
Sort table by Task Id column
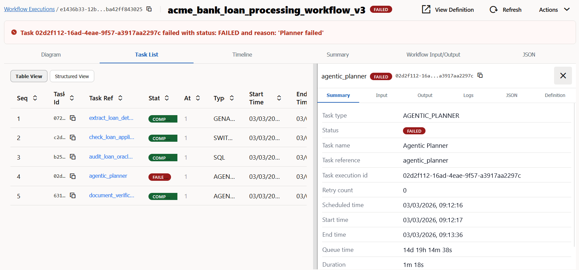coord(72,98)
